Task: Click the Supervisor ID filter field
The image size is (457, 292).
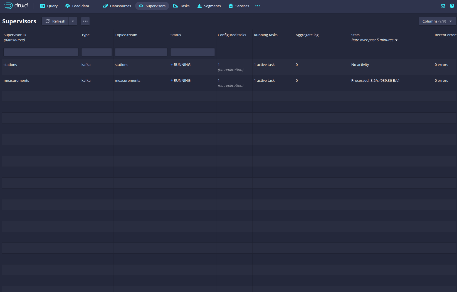Action: click(x=41, y=52)
